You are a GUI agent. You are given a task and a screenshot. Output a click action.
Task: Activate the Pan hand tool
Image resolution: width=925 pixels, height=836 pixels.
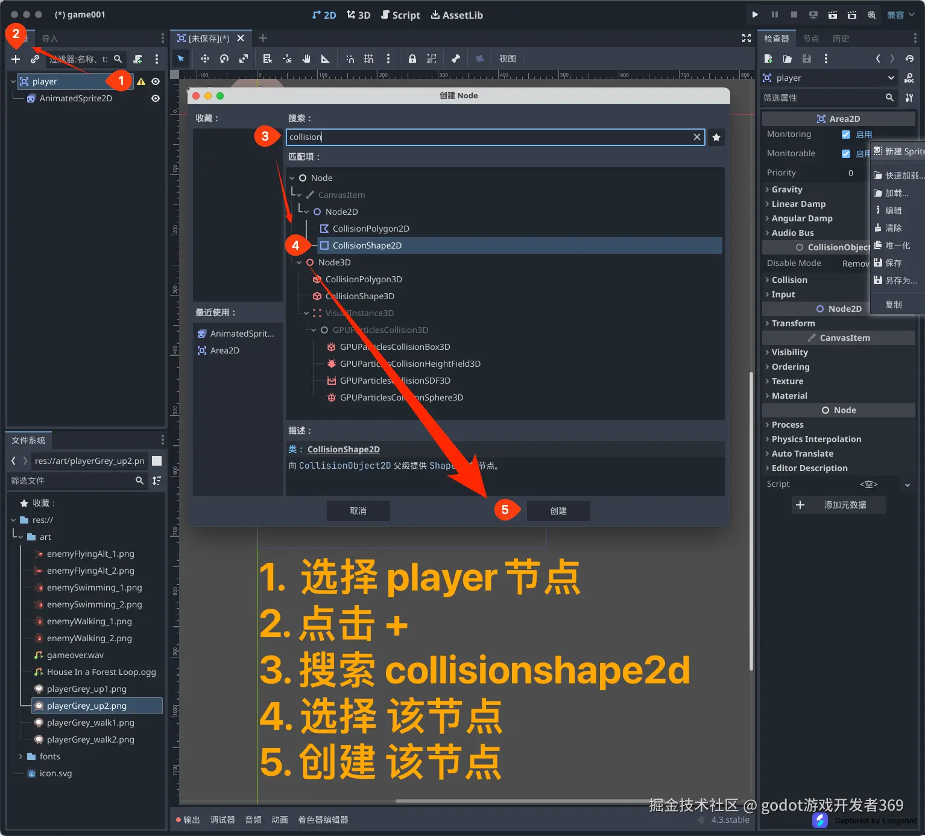pyautogui.click(x=306, y=59)
